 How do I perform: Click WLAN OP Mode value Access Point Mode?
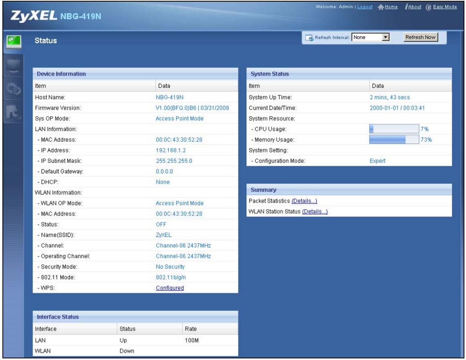[x=180, y=204]
